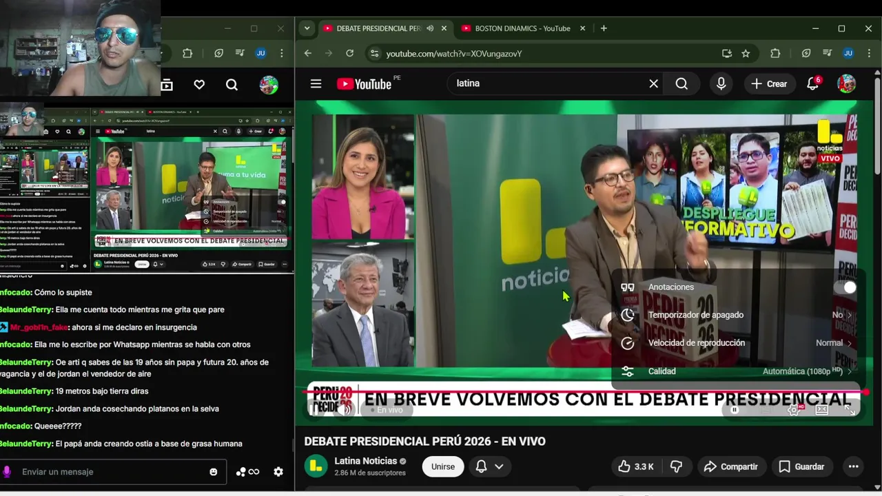
Task: Mute the tab playing DEBATE PRESIDENCIAL
Action: coord(430,28)
